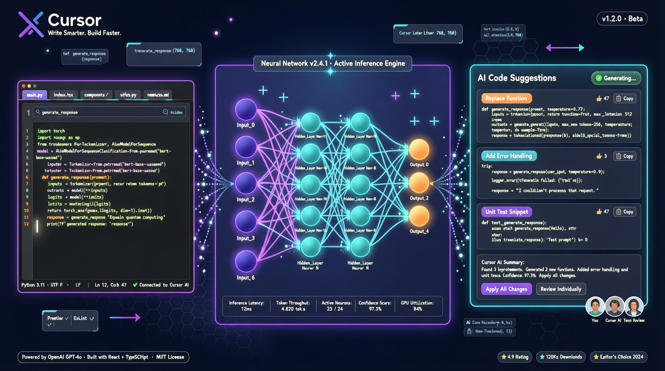
Task: Click the Replace Function tag
Action: pos(506,98)
